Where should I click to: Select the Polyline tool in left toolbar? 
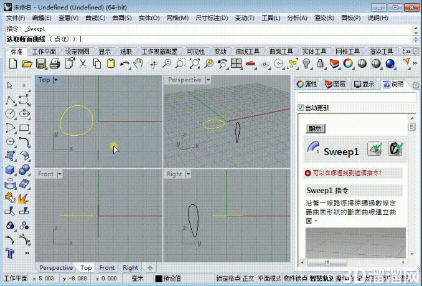(x=10, y=100)
